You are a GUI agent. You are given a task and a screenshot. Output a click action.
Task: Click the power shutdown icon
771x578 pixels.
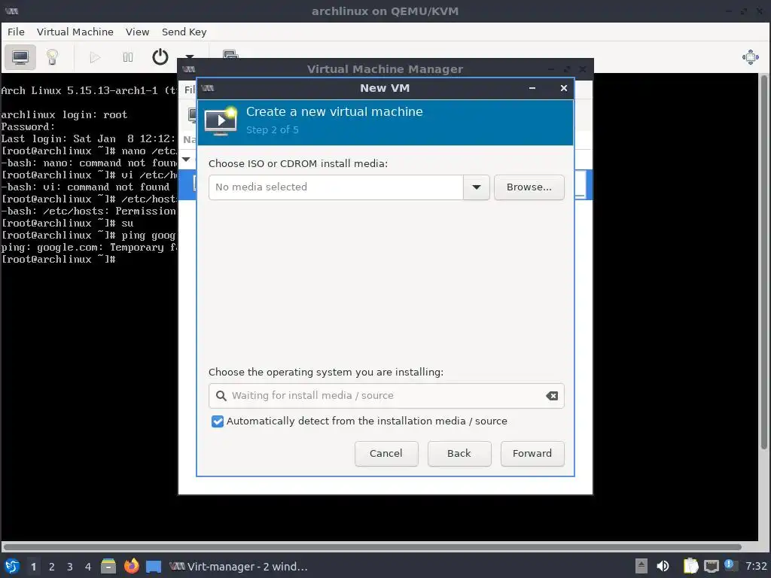tap(160, 57)
